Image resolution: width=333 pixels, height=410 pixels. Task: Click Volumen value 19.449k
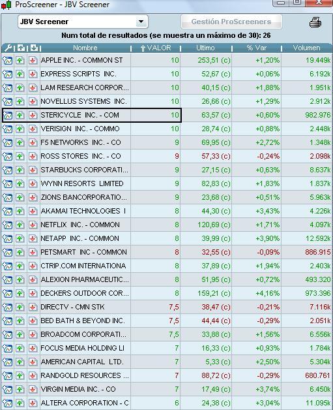pyautogui.click(x=318, y=61)
